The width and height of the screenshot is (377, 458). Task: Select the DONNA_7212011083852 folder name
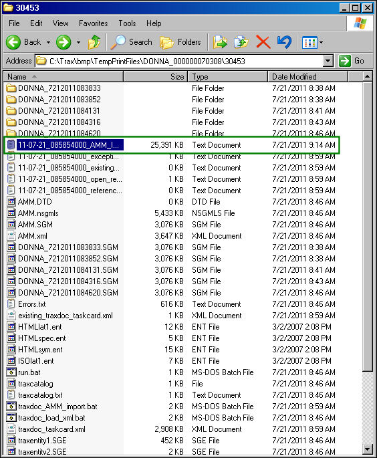pyautogui.click(x=59, y=100)
